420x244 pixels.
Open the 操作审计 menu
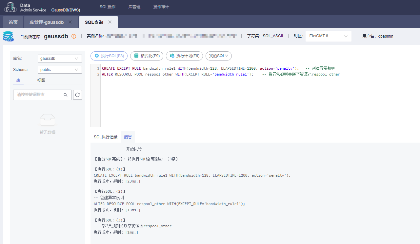click(161, 7)
